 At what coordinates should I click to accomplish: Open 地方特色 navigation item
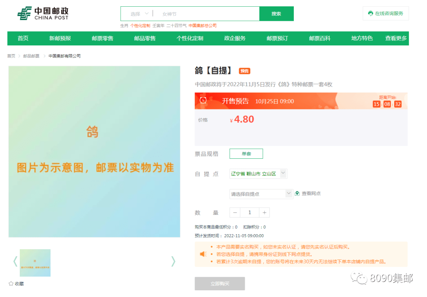point(362,38)
